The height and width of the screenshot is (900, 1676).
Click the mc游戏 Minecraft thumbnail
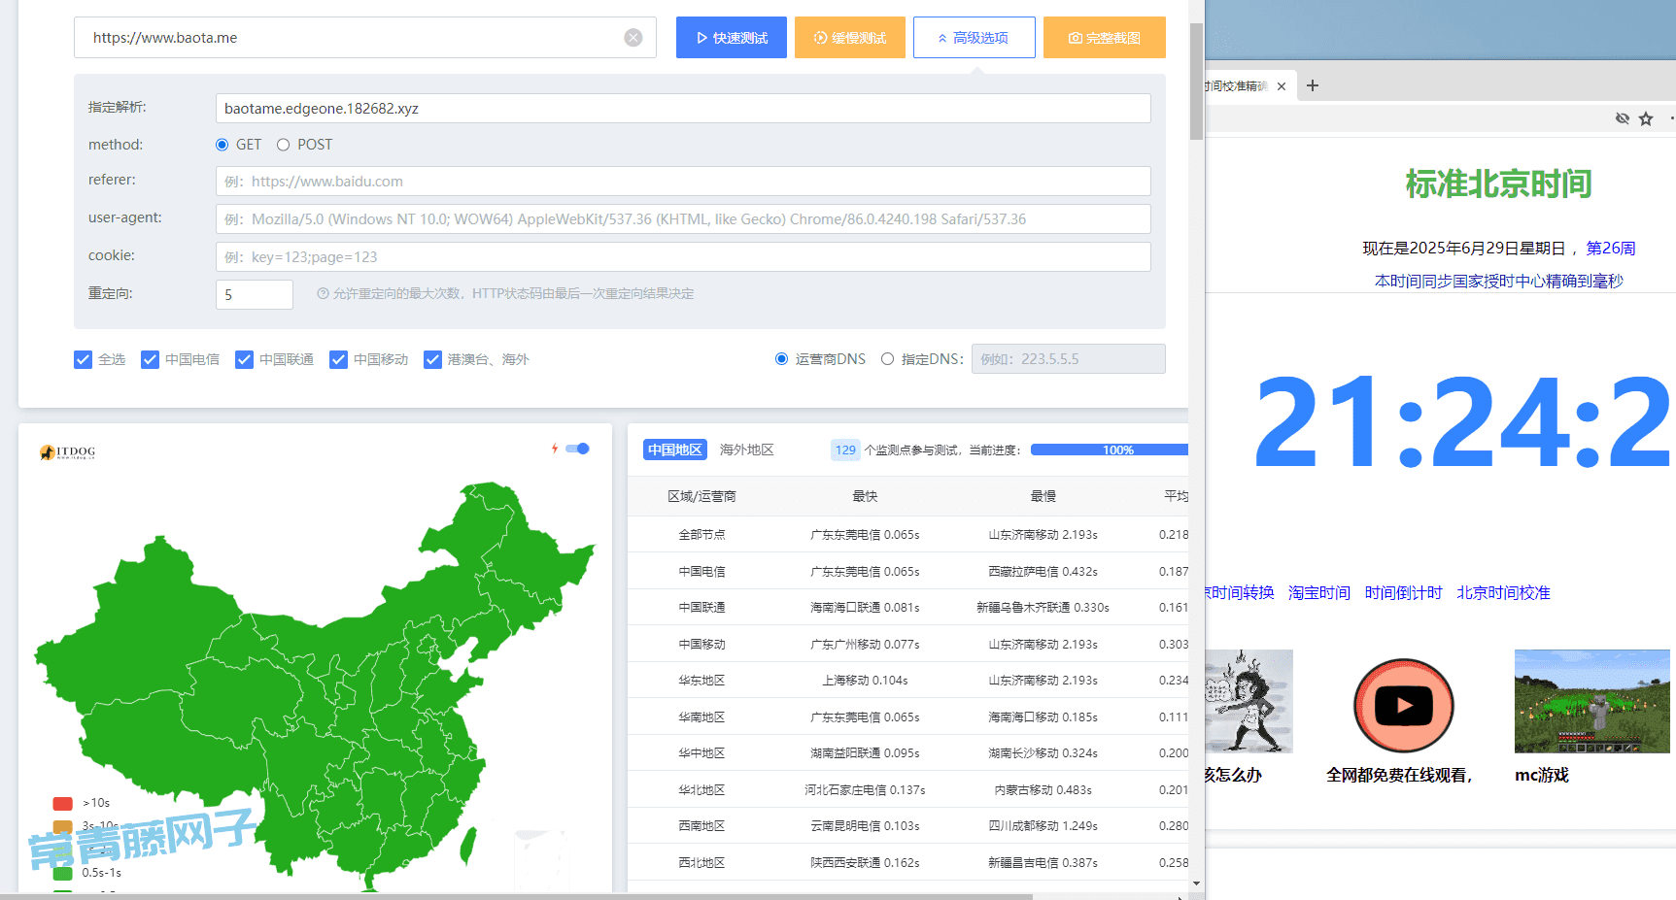click(1592, 701)
